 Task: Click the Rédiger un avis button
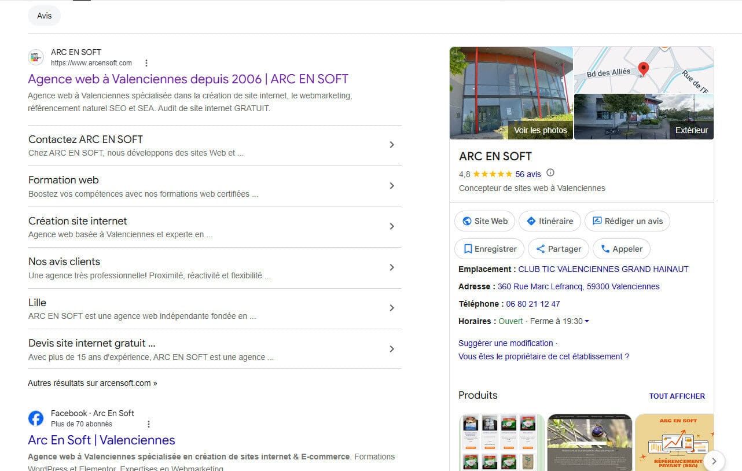pos(627,221)
